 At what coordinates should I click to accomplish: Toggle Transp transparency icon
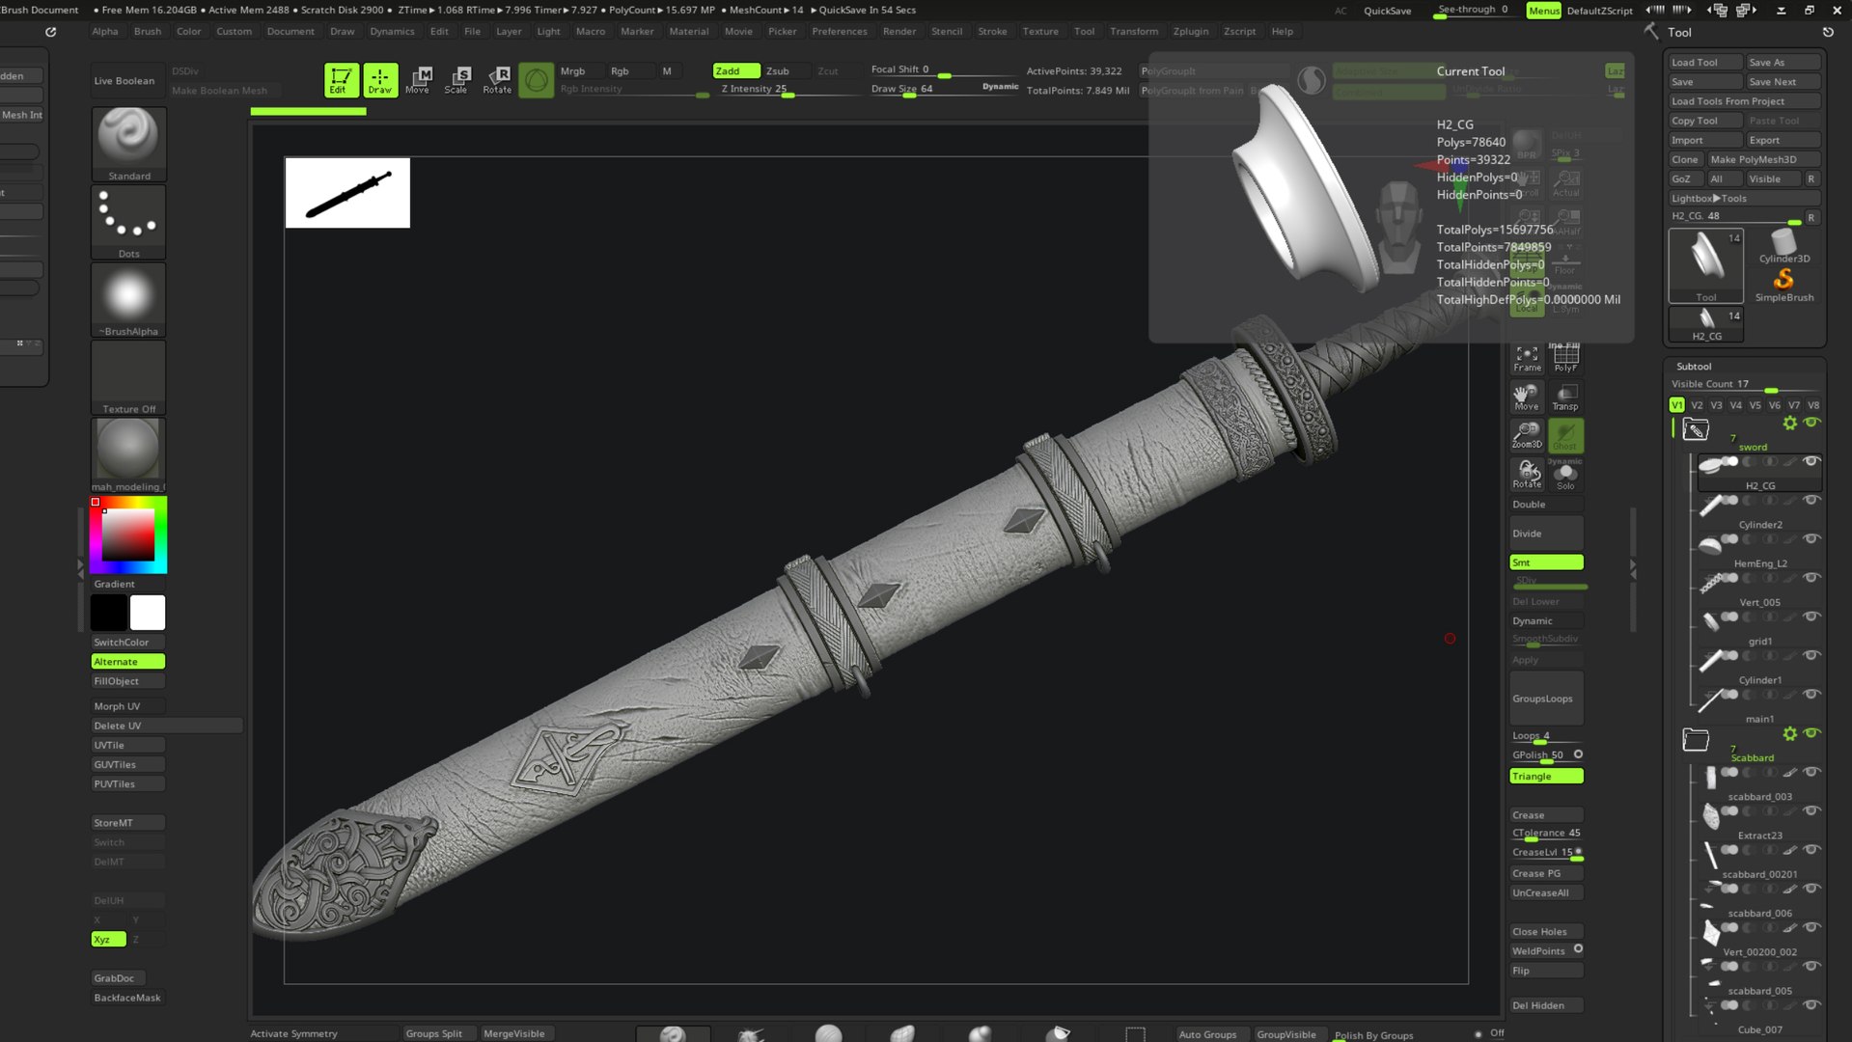point(1565,397)
